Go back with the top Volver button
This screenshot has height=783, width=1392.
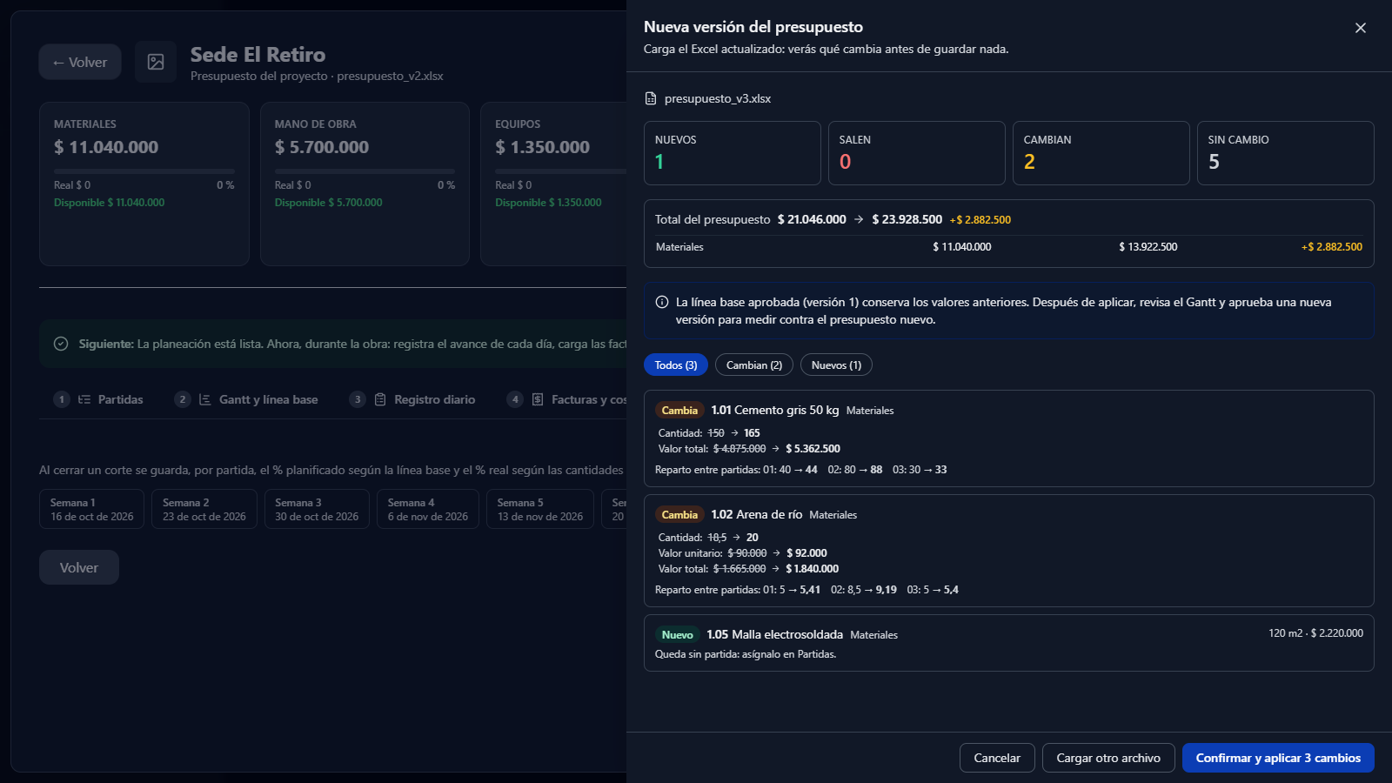coord(80,62)
